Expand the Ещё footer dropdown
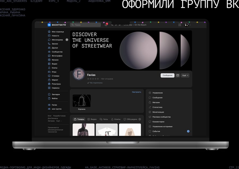The width and height of the screenshot is (239, 169). click(59, 121)
